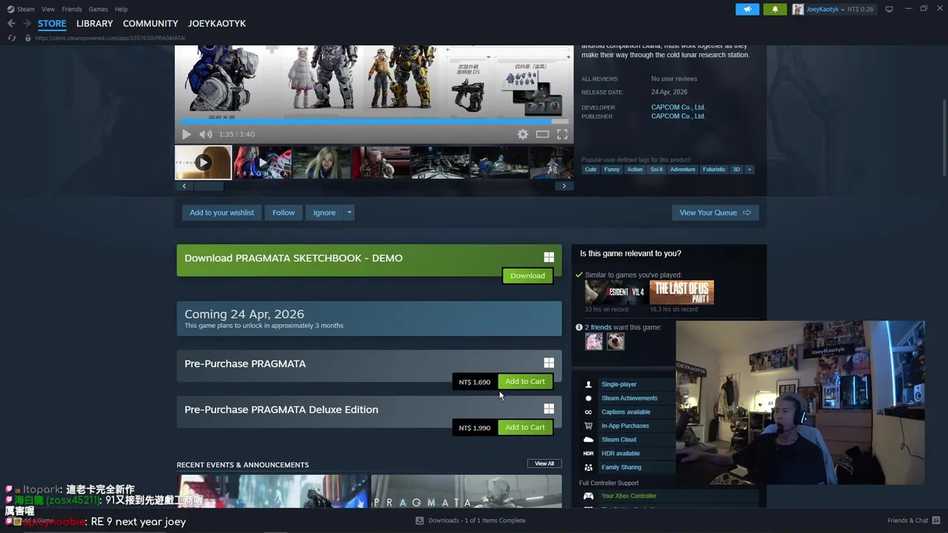Expand more tags with the plus button
Image resolution: width=948 pixels, height=533 pixels.
749,170
